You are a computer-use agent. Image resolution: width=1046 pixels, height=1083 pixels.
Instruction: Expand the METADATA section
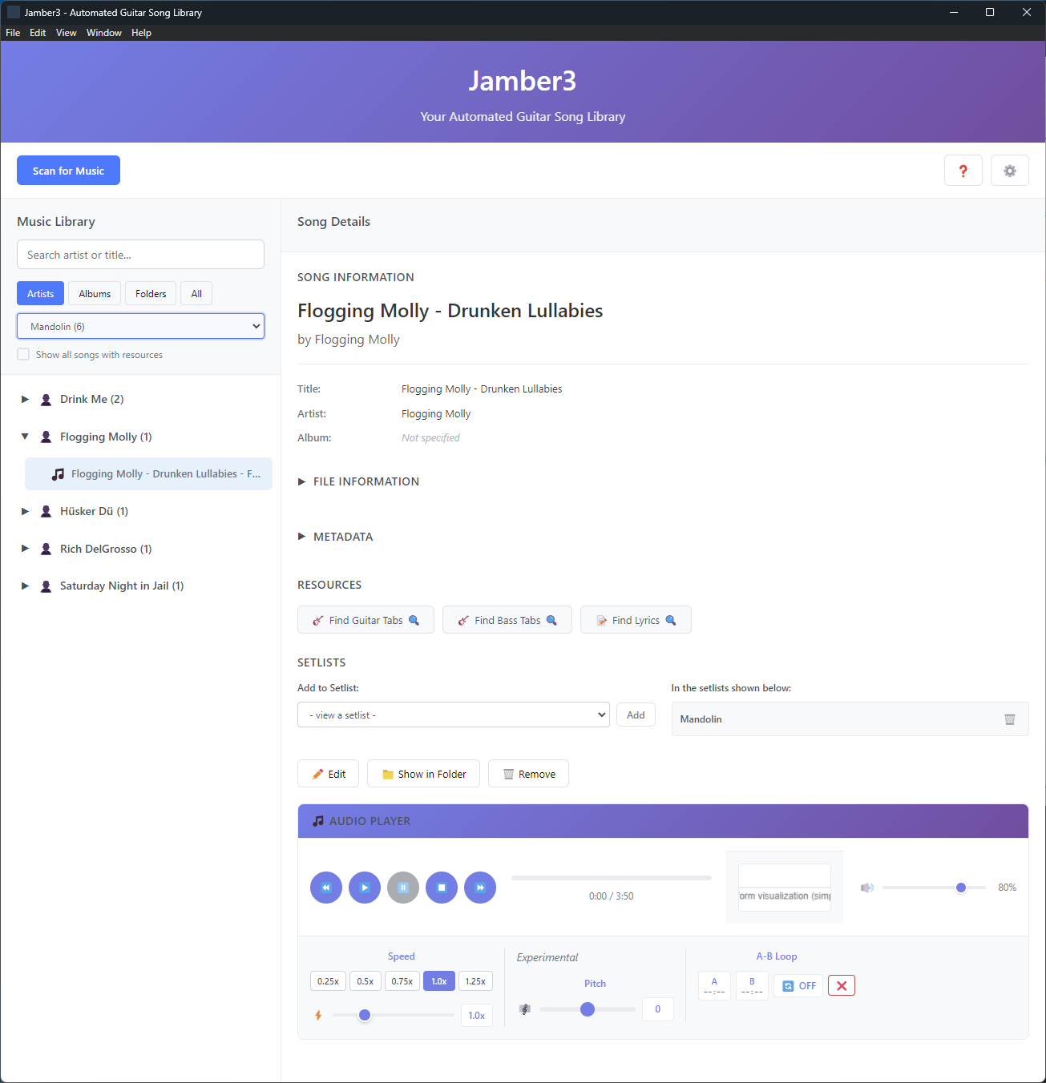[335, 537]
